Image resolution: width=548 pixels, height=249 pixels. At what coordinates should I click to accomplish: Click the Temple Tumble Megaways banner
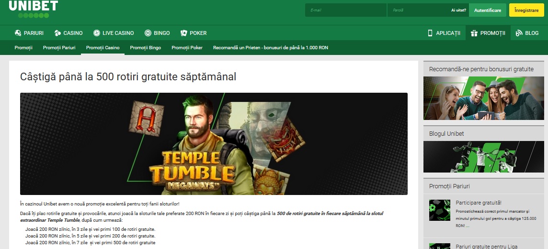coord(214,144)
